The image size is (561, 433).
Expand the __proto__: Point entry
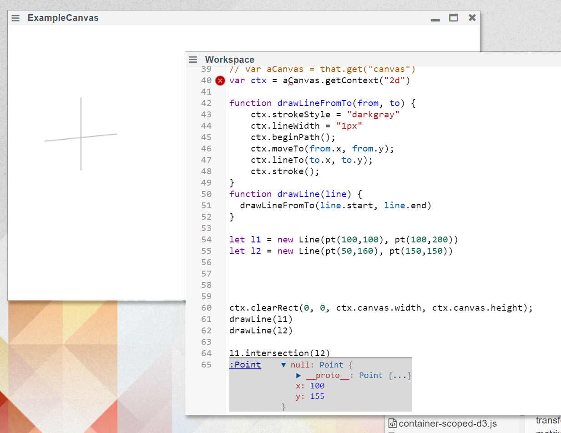click(x=298, y=375)
